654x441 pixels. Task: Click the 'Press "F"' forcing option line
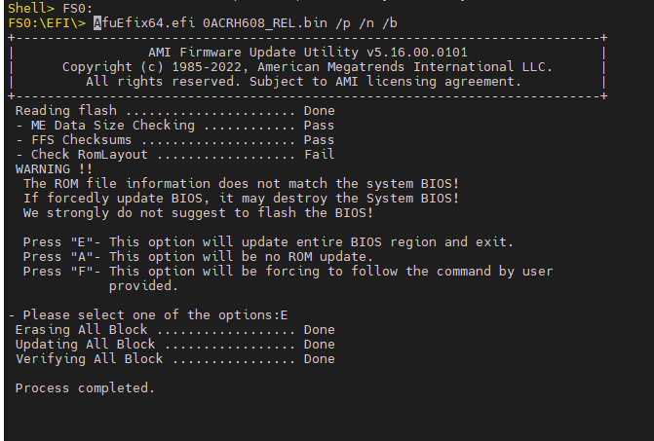pyautogui.click(x=288, y=271)
